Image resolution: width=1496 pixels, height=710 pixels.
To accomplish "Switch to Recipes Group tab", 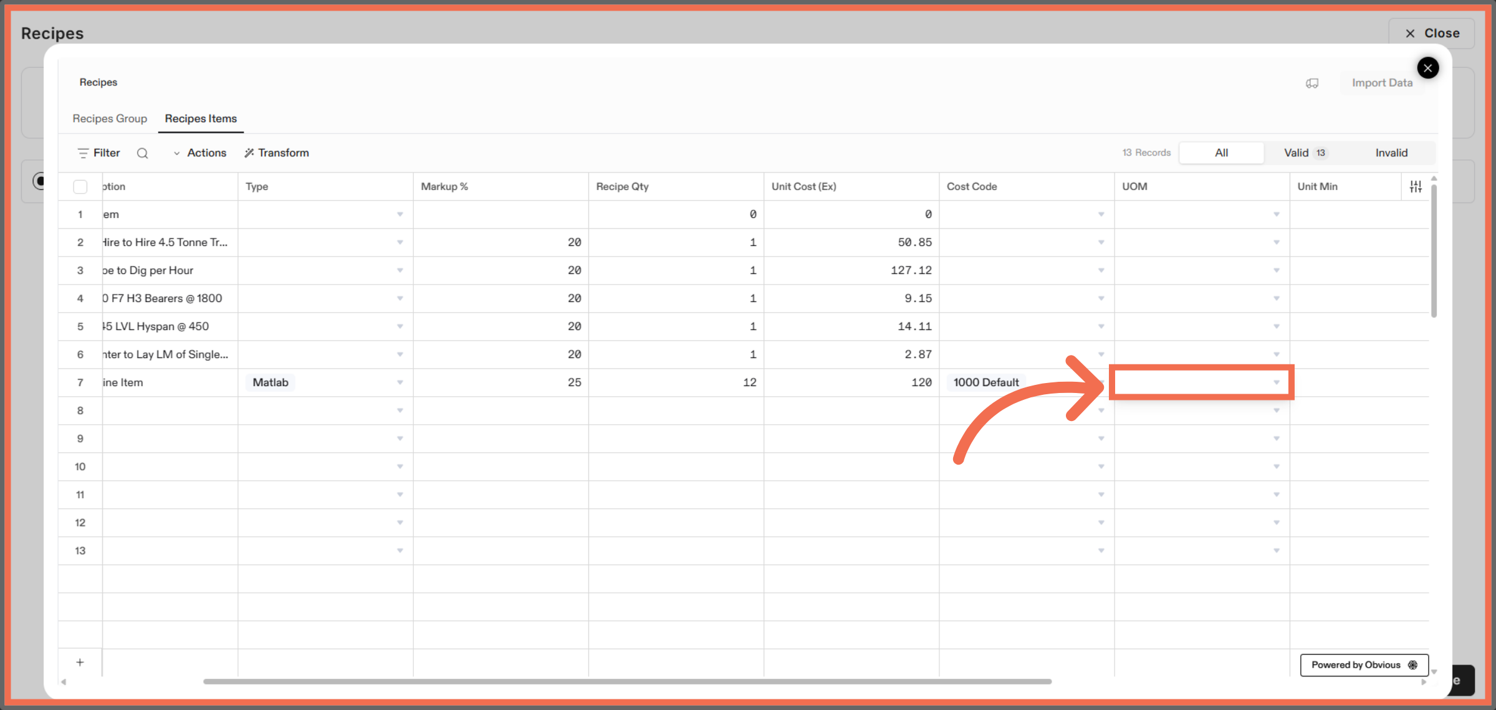I will (110, 118).
